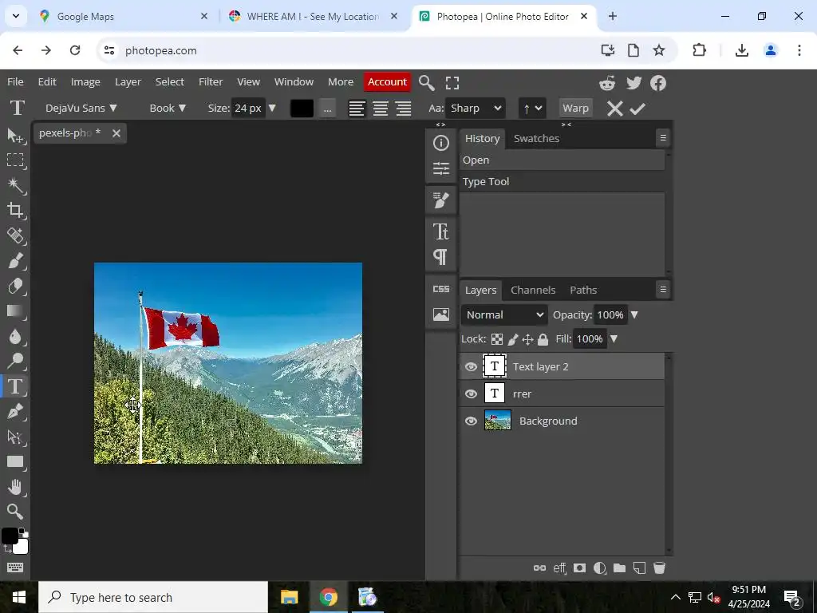Viewport: 817px width, 613px height.
Task: Select the Zoom tool in toolbar
Action: tap(15, 512)
